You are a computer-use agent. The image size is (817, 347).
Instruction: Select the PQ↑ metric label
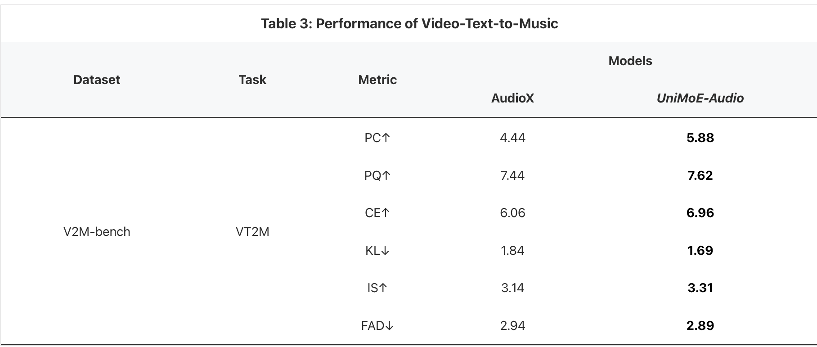coord(377,175)
